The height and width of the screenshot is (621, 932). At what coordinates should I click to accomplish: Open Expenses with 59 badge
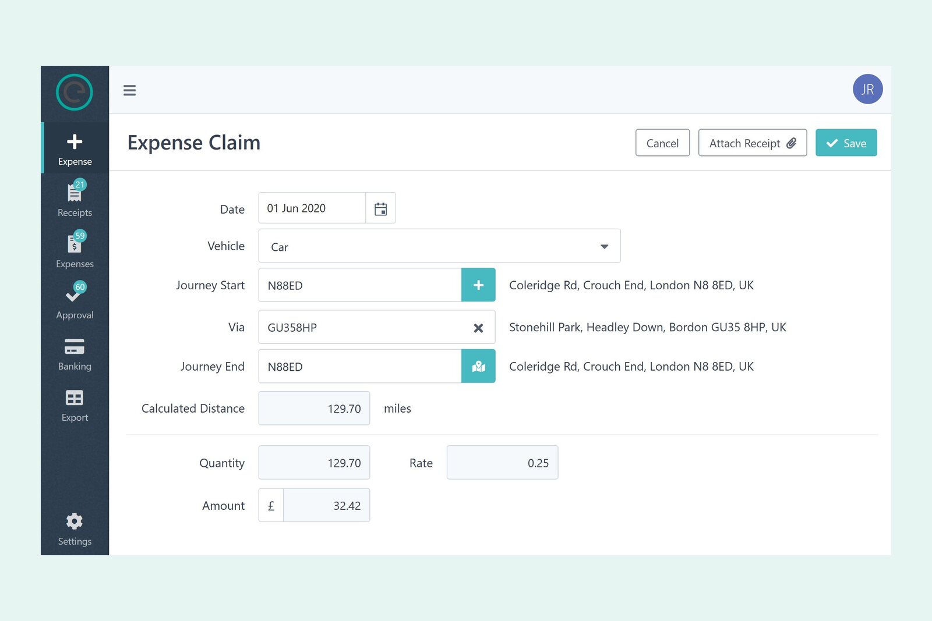[75, 250]
